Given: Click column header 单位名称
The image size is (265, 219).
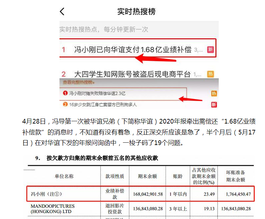Looking at the screenshot, I should point(64,176).
